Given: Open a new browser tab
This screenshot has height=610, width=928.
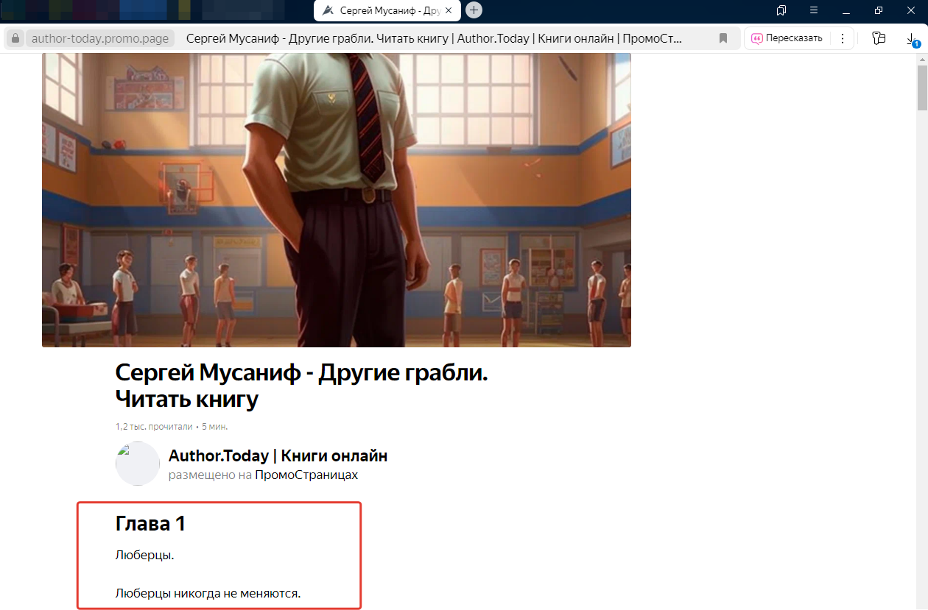Looking at the screenshot, I should (474, 10).
